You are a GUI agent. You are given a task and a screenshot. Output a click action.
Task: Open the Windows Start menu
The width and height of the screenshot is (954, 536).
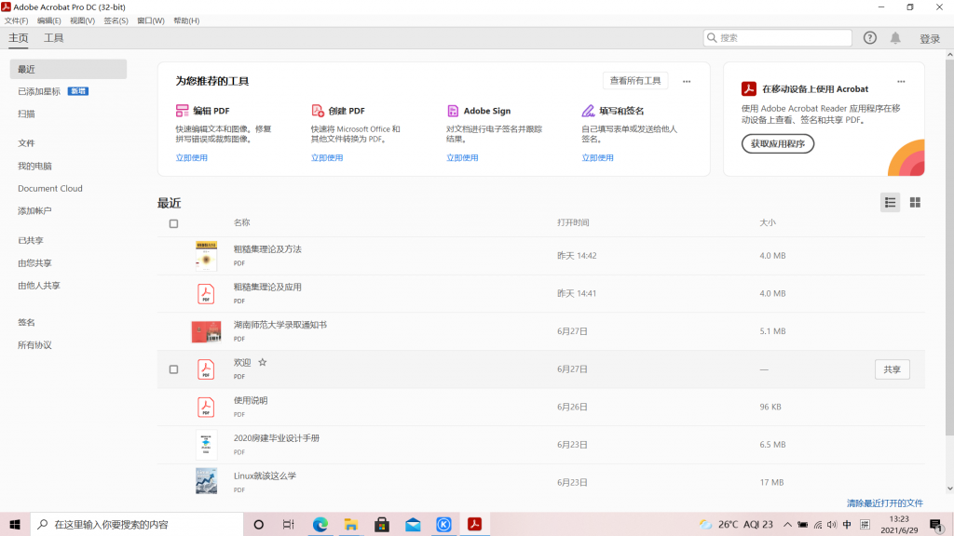click(x=15, y=525)
